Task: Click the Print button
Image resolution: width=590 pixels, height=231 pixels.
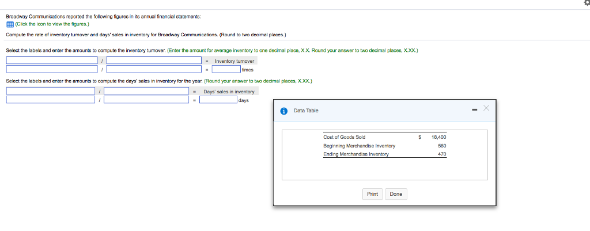Action: click(x=373, y=194)
